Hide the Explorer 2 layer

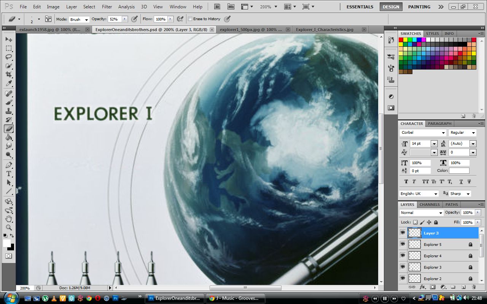[x=403, y=278]
